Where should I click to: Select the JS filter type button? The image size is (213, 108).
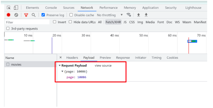click(125, 22)
